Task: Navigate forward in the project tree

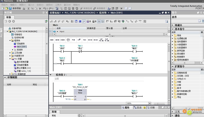Action: click(x=13, y=21)
